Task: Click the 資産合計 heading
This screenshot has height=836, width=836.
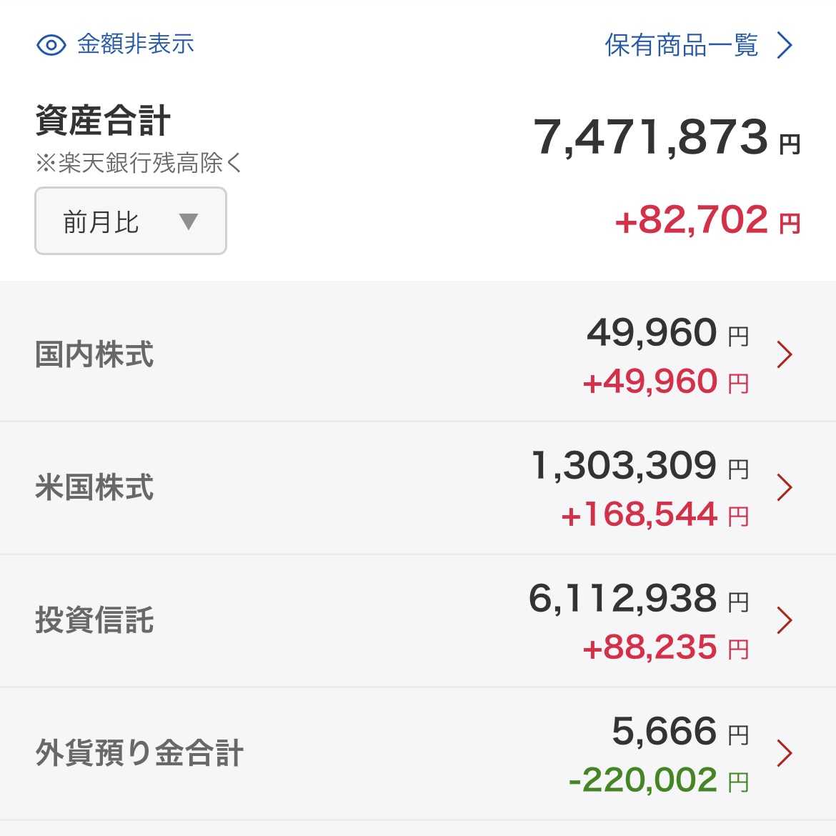Action: [x=103, y=120]
